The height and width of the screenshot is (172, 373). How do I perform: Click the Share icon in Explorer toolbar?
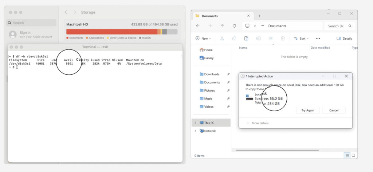tap(271, 39)
